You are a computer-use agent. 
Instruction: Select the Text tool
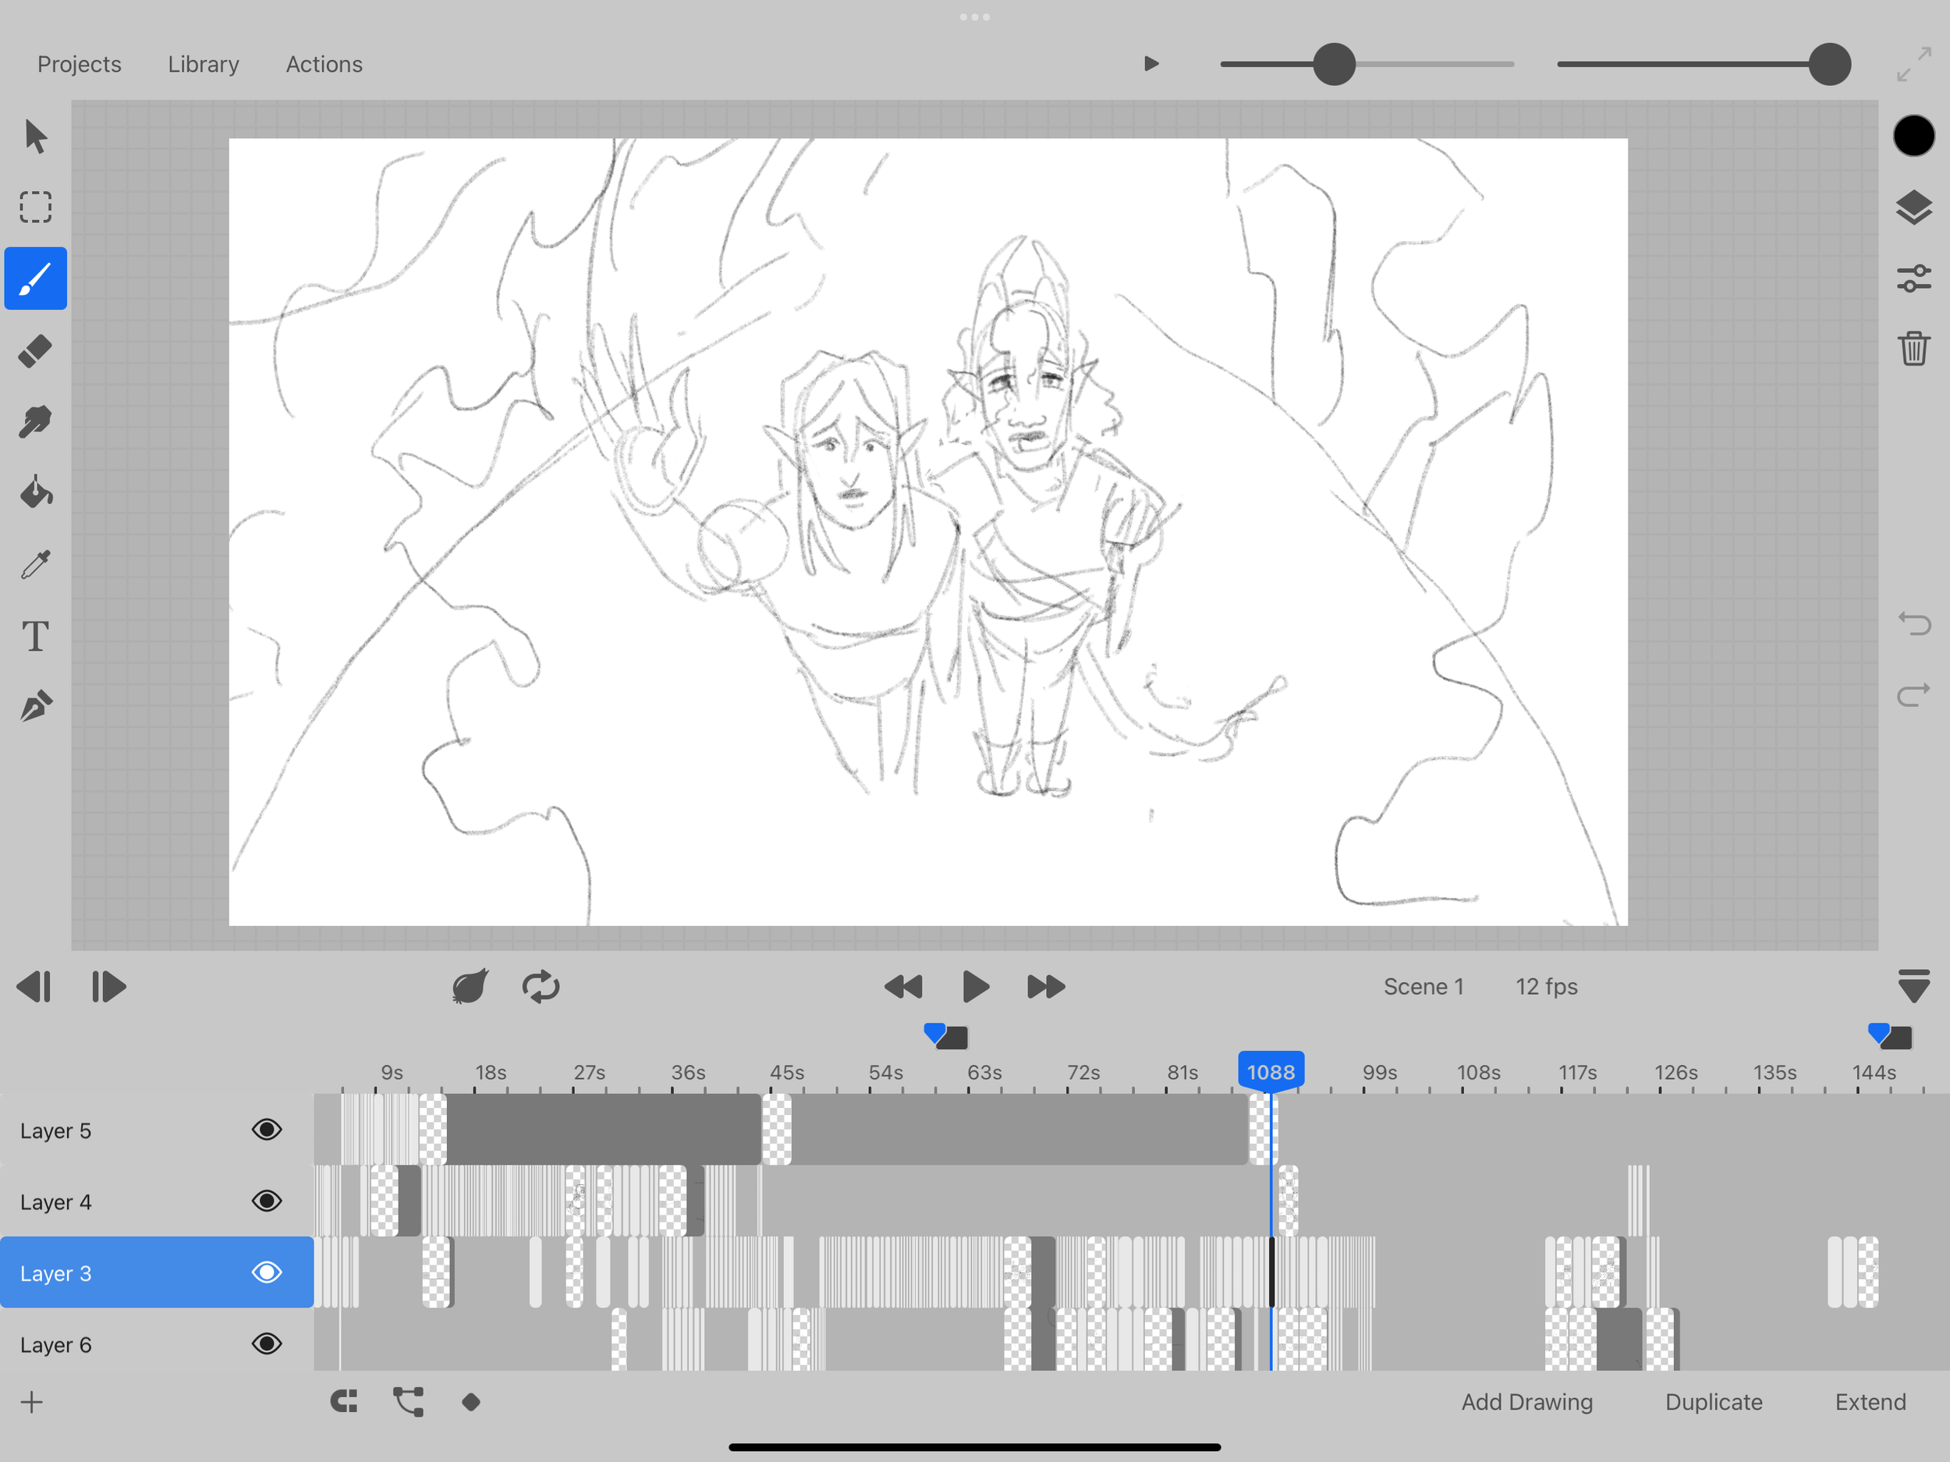coord(35,636)
